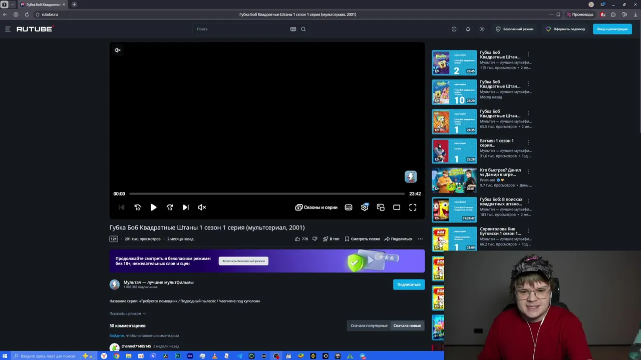The width and height of the screenshot is (641, 360).
Task: Click В топ rocket button
Action: [x=331, y=239]
